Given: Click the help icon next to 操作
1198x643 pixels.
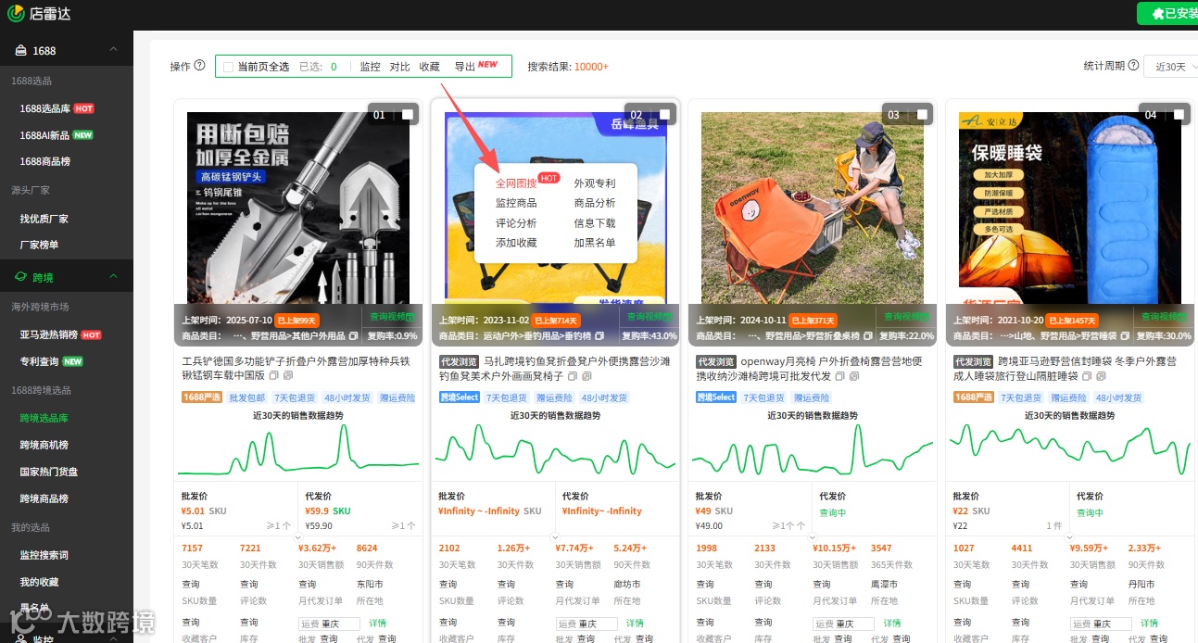Looking at the screenshot, I should (199, 66).
